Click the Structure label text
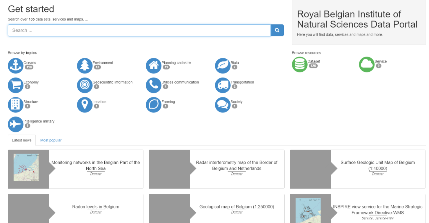This screenshot has width=429, height=223. [x=31, y=102]
